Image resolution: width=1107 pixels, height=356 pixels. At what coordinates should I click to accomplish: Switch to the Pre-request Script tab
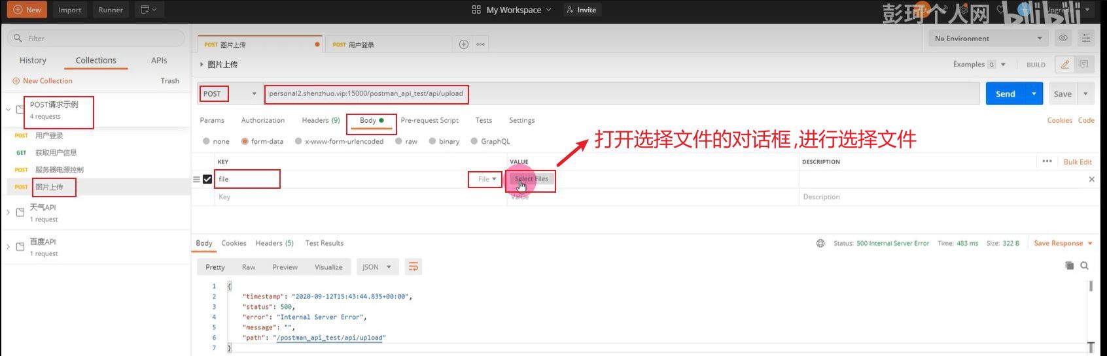[429, 120]
